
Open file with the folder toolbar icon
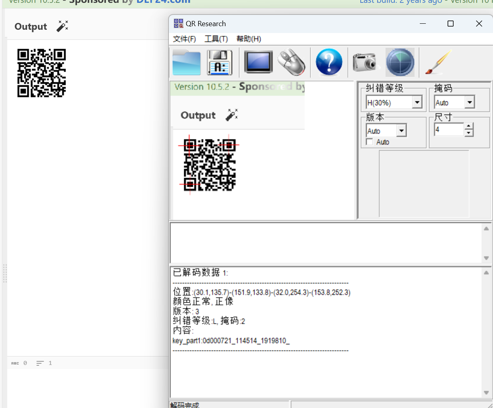[x=187, y=62]
